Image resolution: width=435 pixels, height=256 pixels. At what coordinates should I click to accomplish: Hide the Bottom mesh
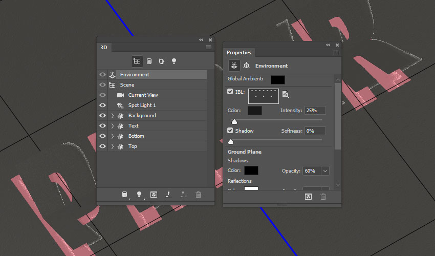(x=102, y=136)
